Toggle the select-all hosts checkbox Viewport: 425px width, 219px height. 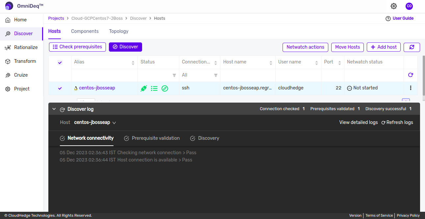click(60, 62)
